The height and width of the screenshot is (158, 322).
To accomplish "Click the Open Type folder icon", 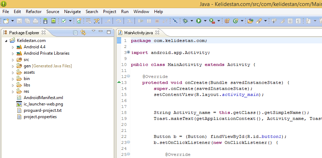I will tap(250, 21).
